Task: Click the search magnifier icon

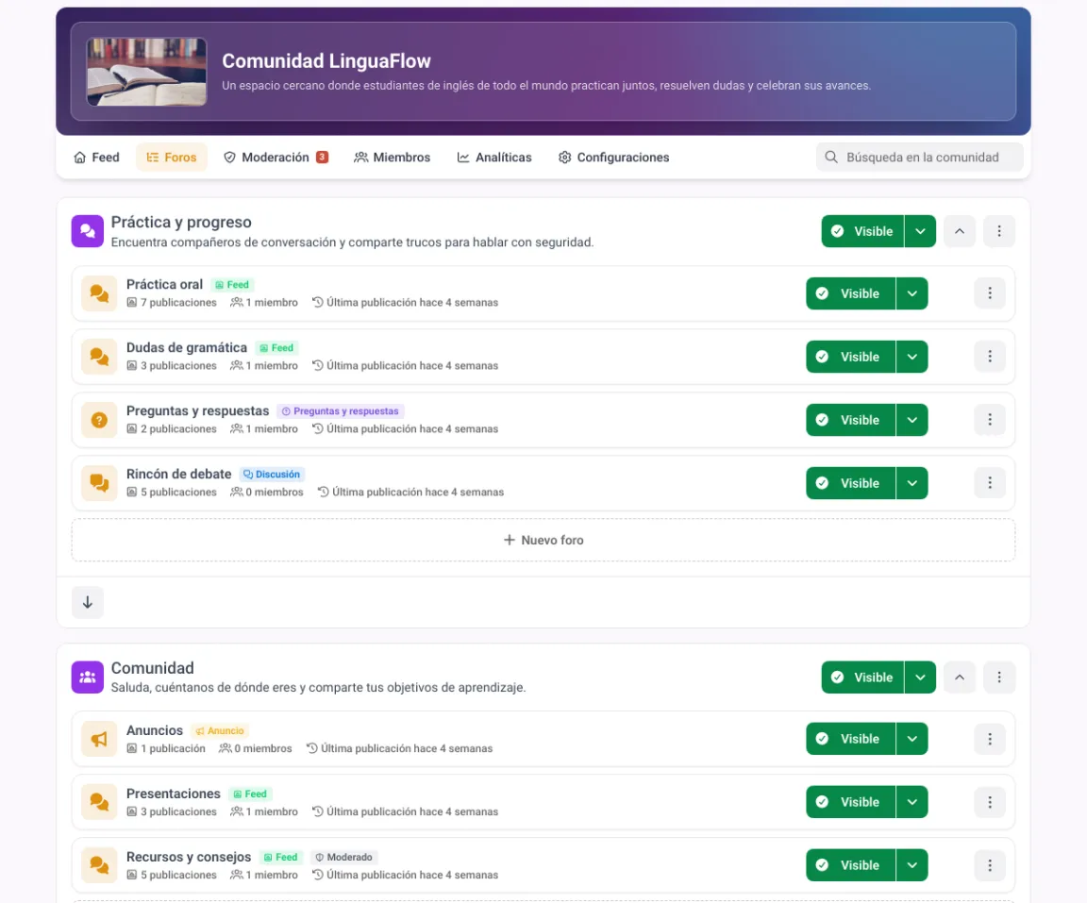Action: click(830, 158)
